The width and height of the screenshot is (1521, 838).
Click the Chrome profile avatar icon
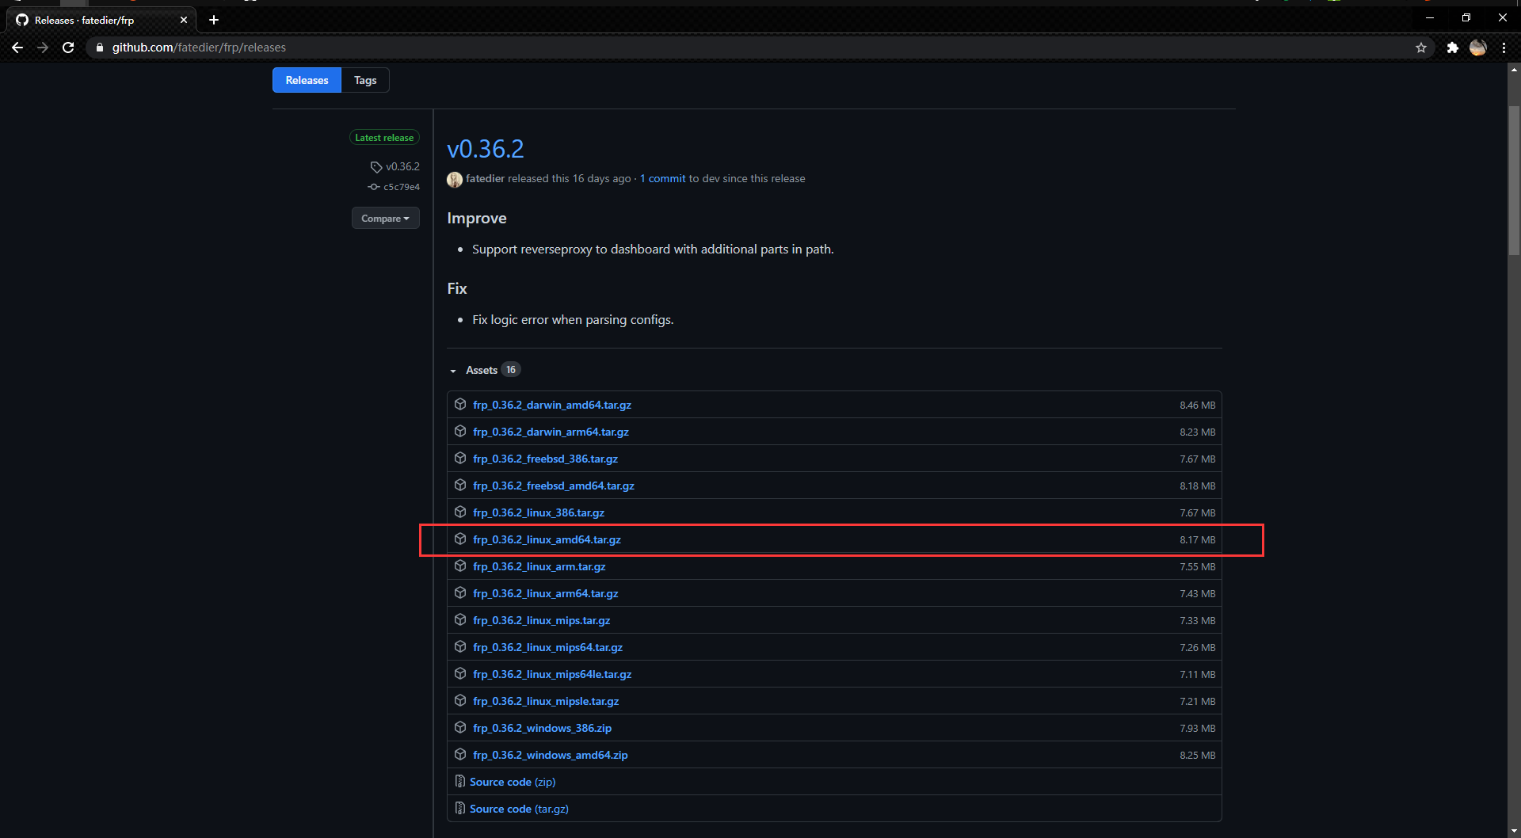1477,48
